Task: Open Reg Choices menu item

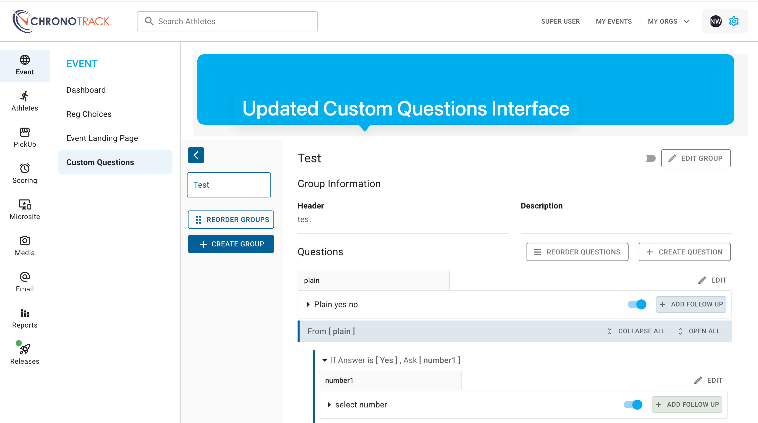Action: tap(89, 114)
